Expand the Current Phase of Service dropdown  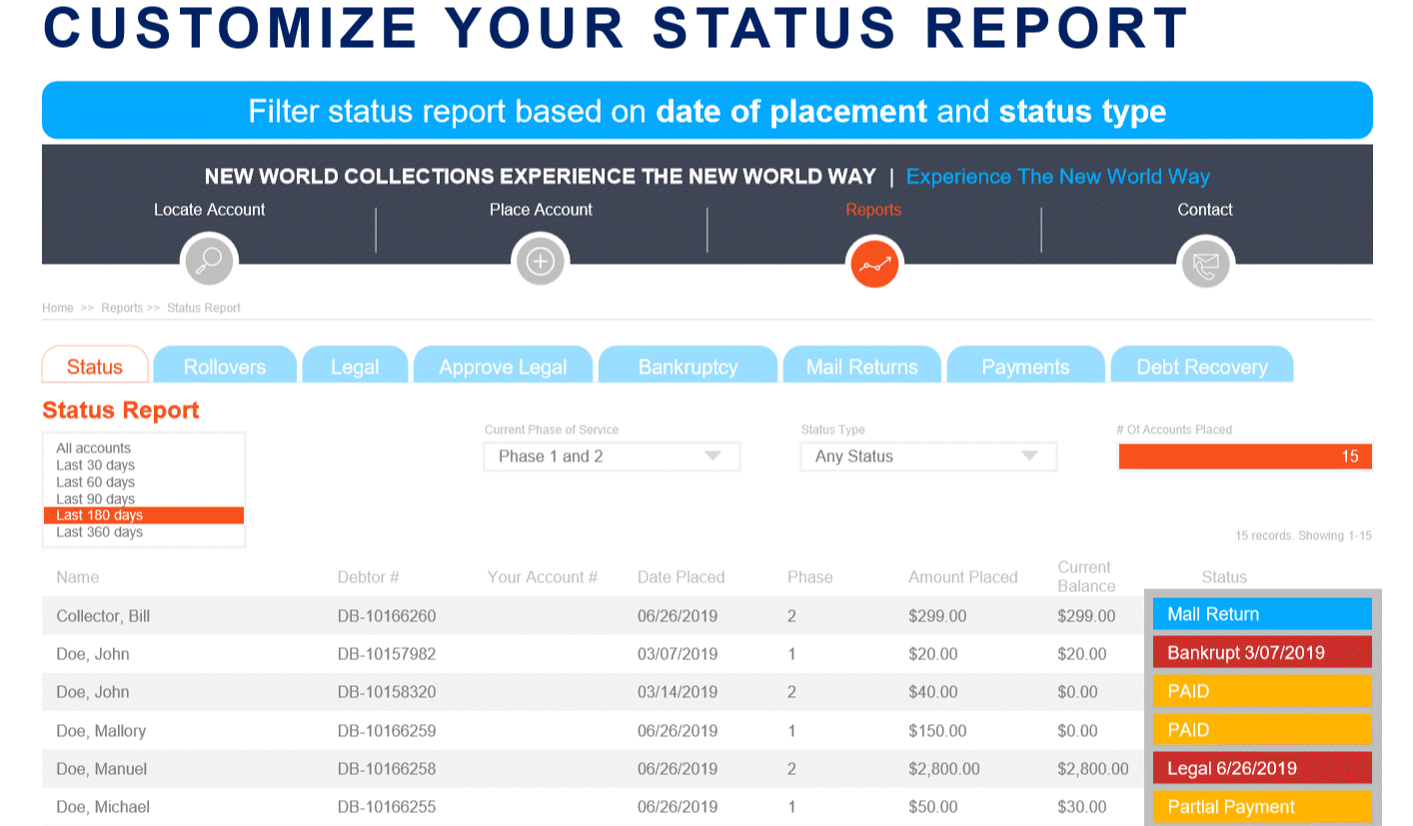click(x=612, y=456)
